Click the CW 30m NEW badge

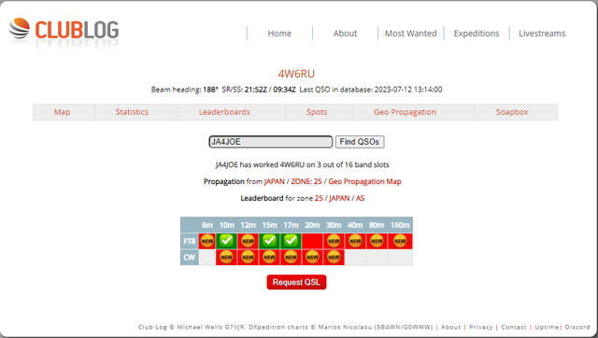tap(334, 257)
